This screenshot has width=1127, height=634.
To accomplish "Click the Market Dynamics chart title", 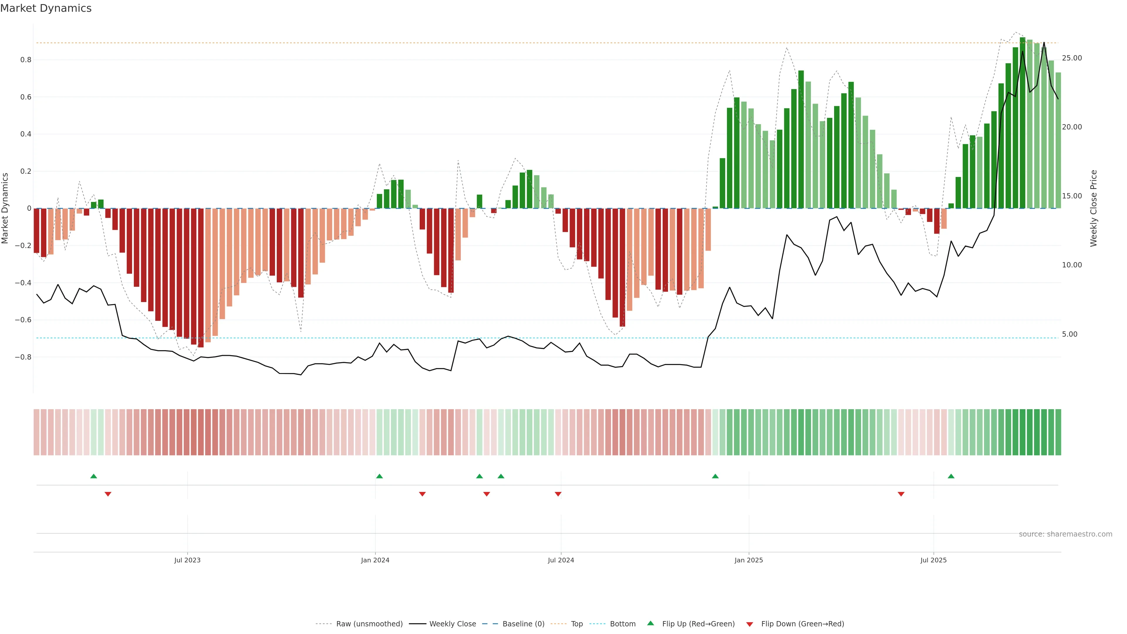I will (46, 8).
